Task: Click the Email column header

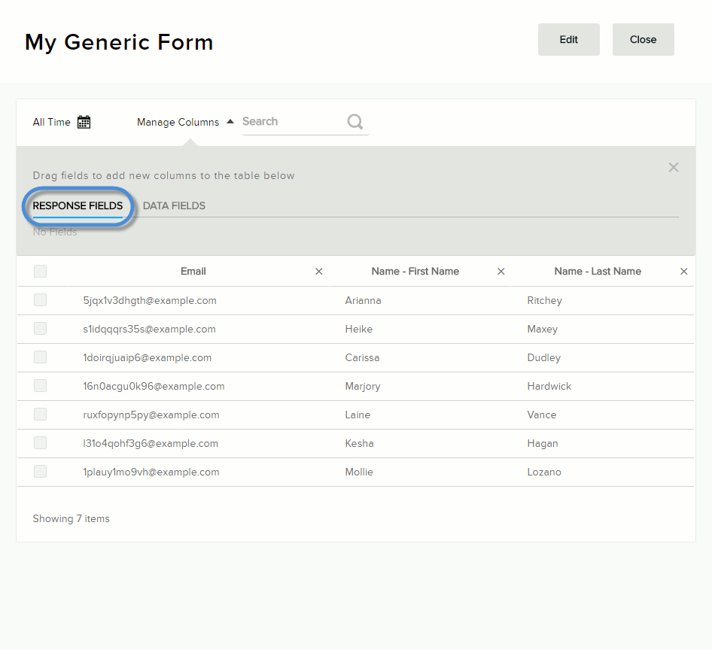Action: click(193, 272)
